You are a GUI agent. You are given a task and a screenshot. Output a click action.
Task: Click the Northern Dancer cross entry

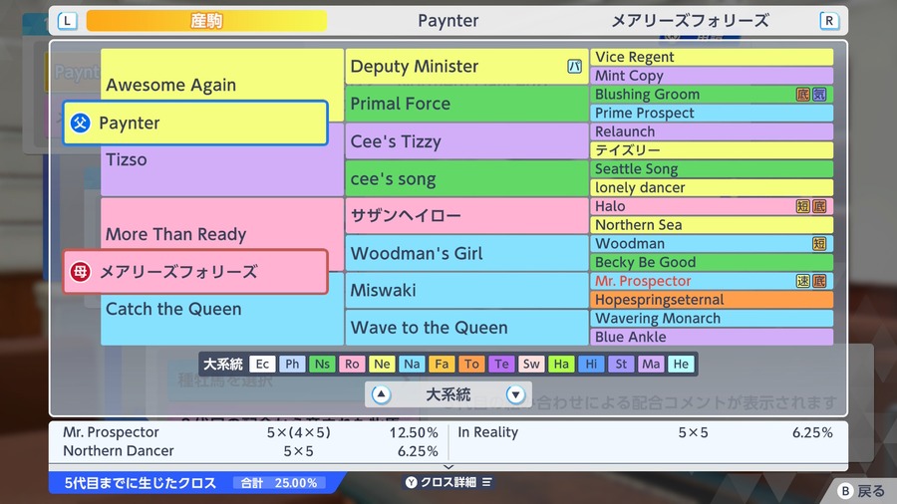pyautogui.click(x=250, y=451)
